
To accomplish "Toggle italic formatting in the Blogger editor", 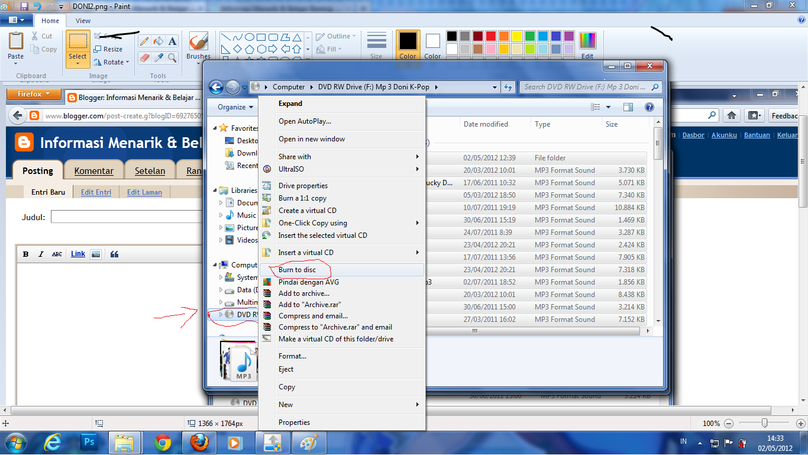I will [x=41, y=254].
